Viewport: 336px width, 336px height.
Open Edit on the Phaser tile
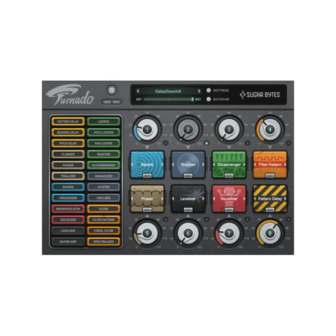coord(147,210)
